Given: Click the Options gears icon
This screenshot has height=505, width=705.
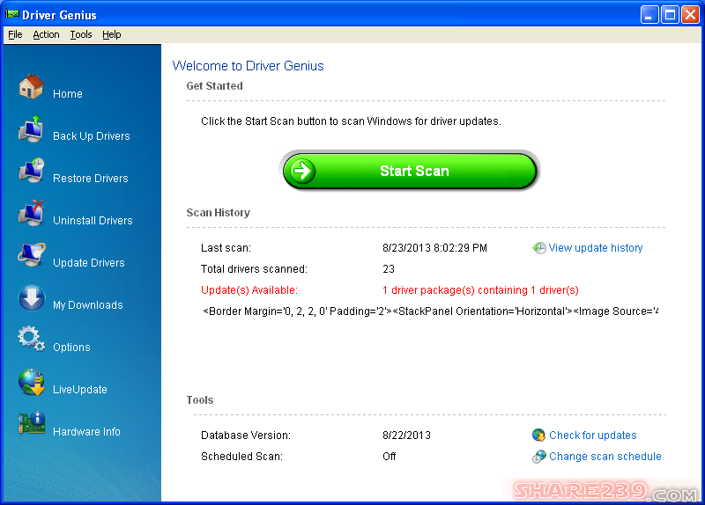Looking at the screenshot, I should 32,339.
